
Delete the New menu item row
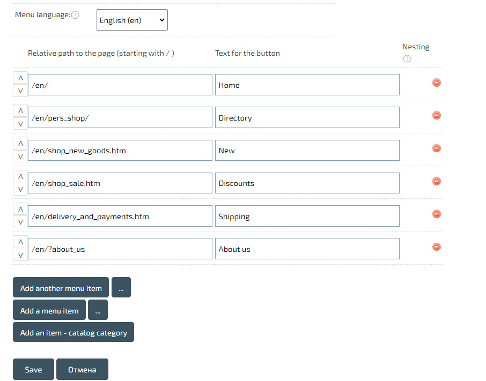click(437, 148)
